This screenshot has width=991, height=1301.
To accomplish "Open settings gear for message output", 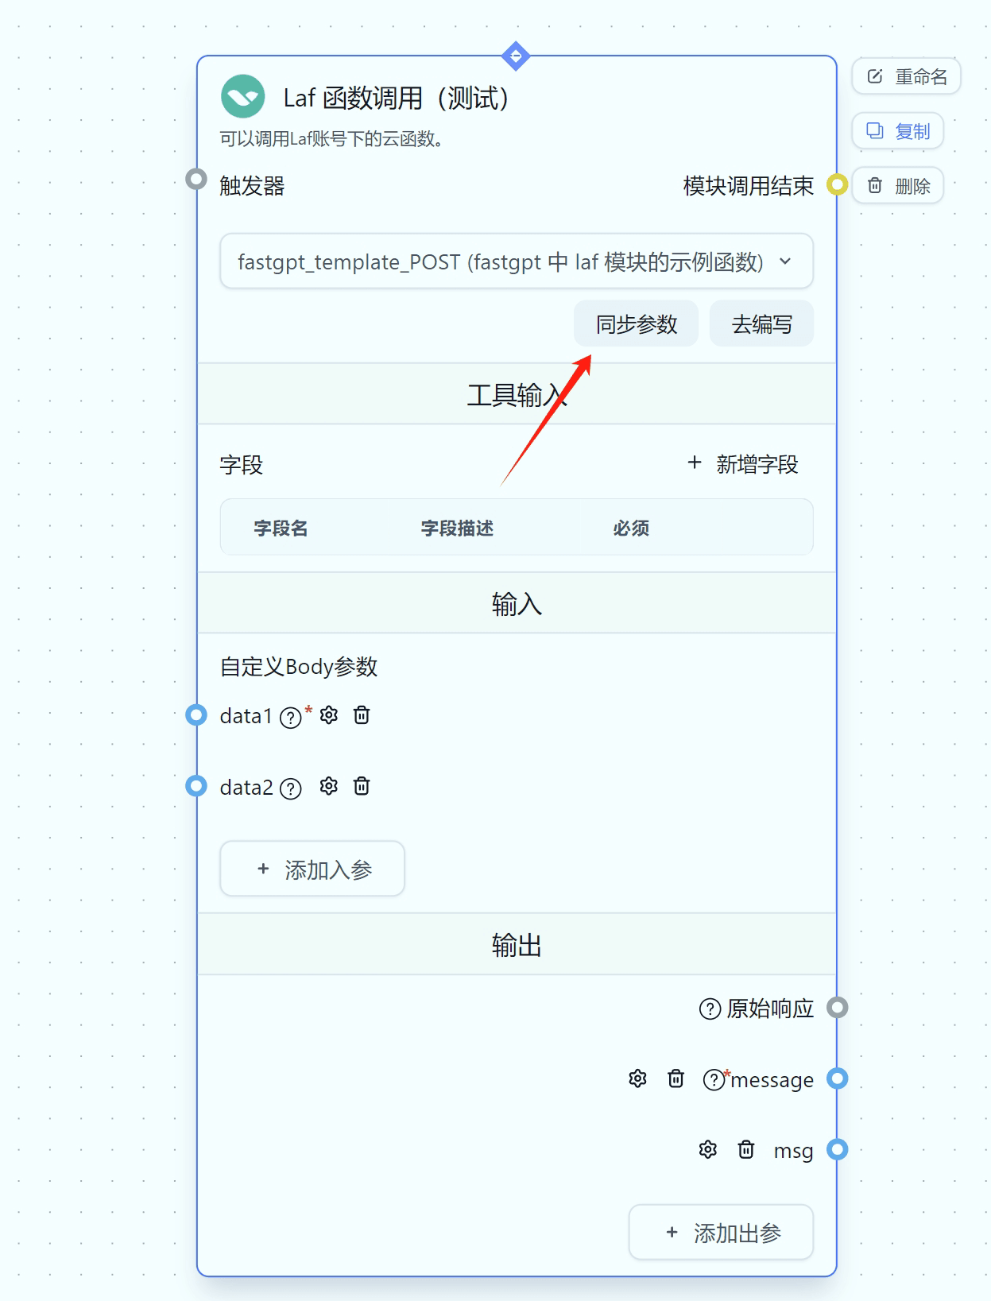I will [x=637, y=1078].
